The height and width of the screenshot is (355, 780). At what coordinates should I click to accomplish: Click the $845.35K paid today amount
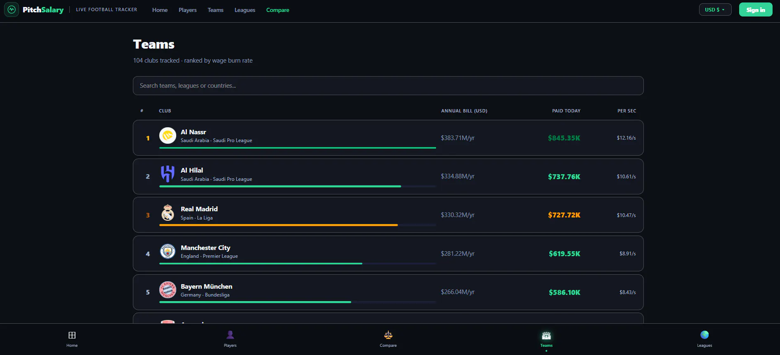pyautogui.click(x=564, y=138)
